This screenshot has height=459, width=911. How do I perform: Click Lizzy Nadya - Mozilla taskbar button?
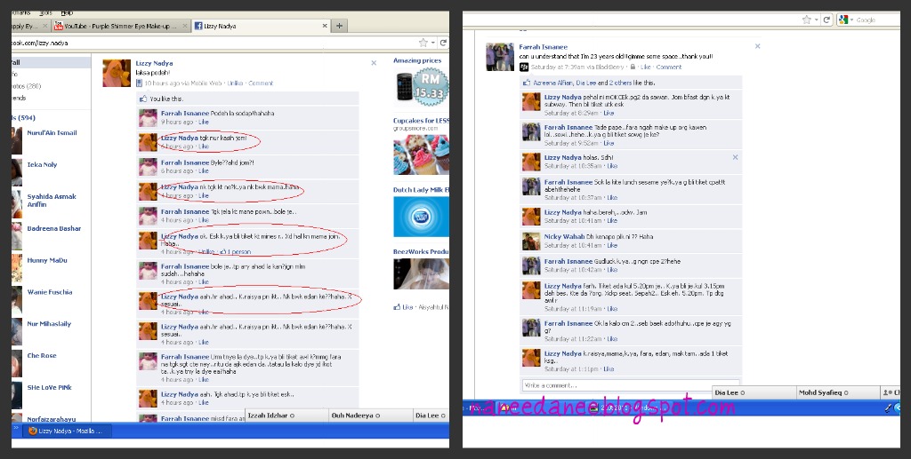pyautogui.click(x=66, y=431)
